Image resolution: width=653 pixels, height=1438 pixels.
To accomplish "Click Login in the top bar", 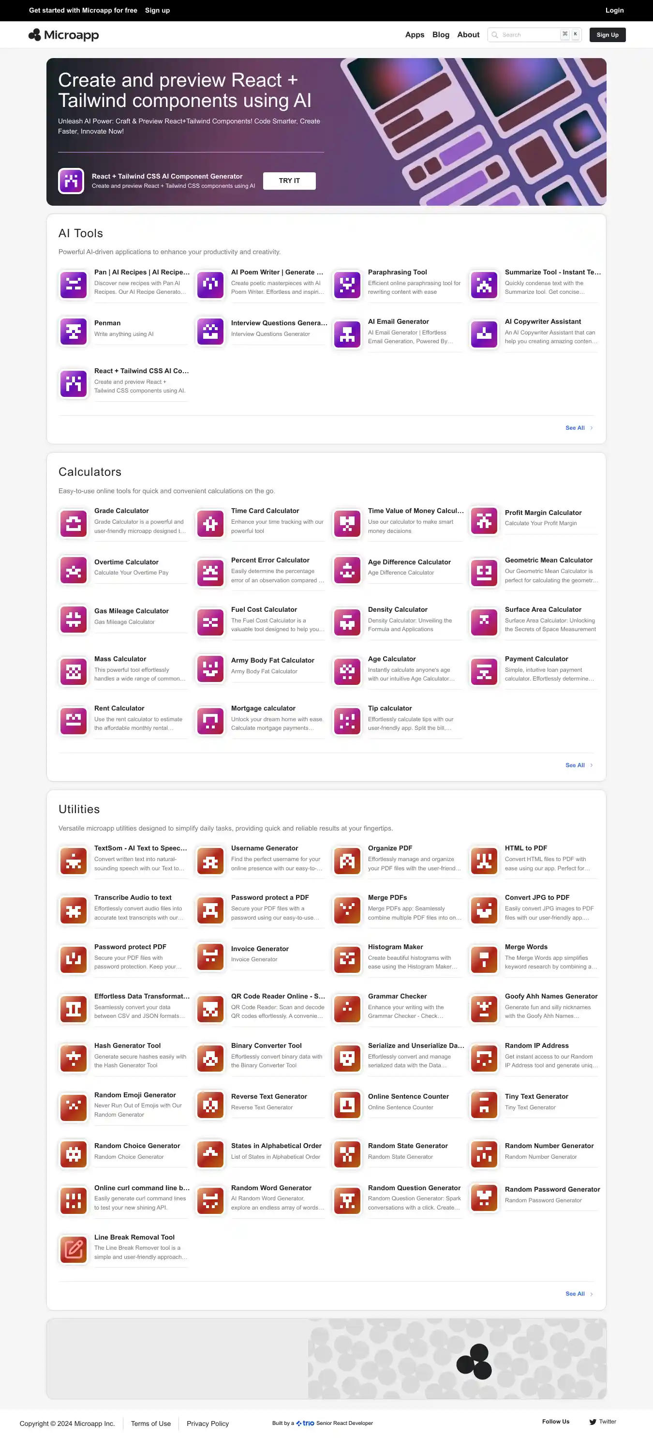I will pyautogui.click(x=614, y=10).
